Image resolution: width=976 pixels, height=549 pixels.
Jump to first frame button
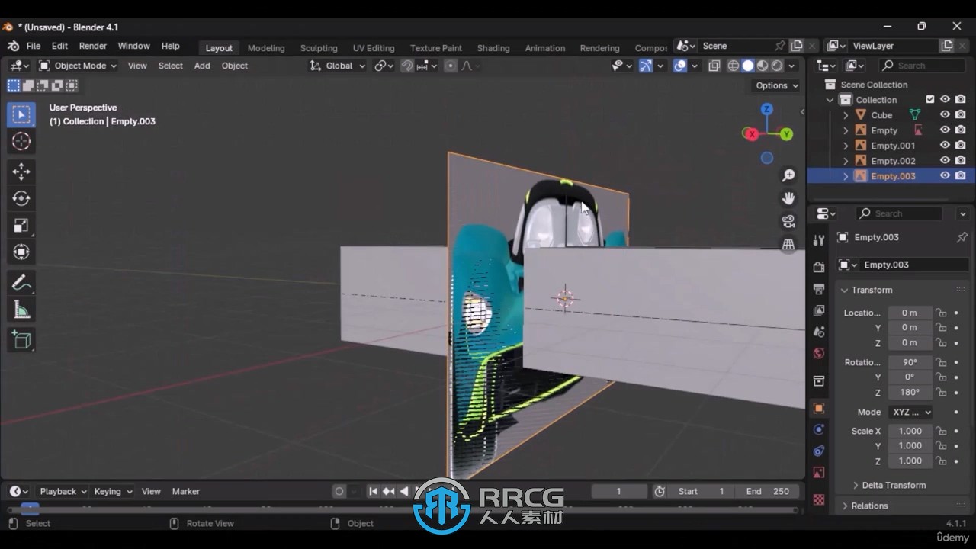(x=373, y=491)
